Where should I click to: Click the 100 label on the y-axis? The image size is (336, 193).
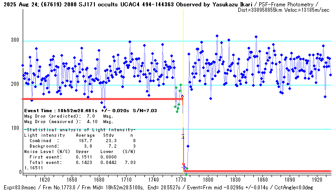pos(16,129)
